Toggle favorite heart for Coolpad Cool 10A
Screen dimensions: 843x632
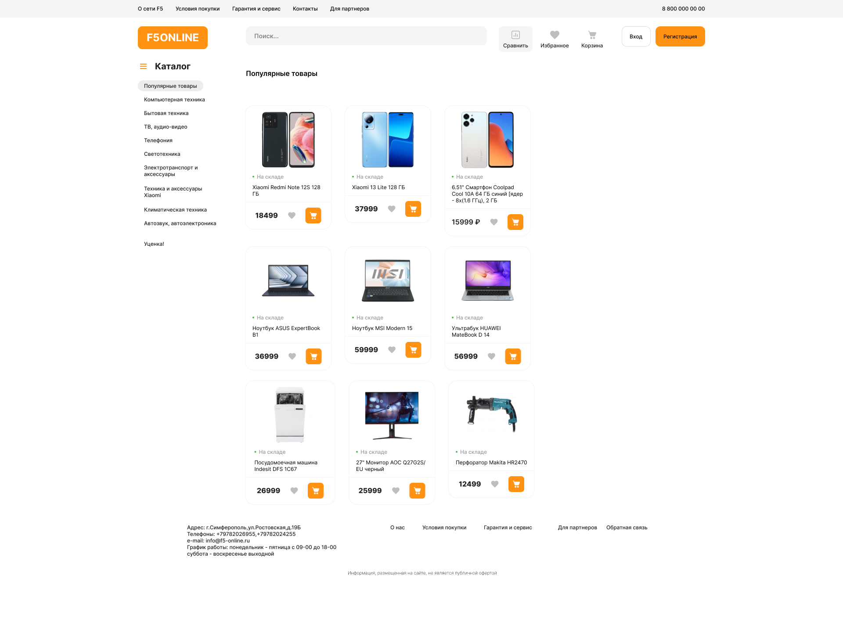click(494, 222)
